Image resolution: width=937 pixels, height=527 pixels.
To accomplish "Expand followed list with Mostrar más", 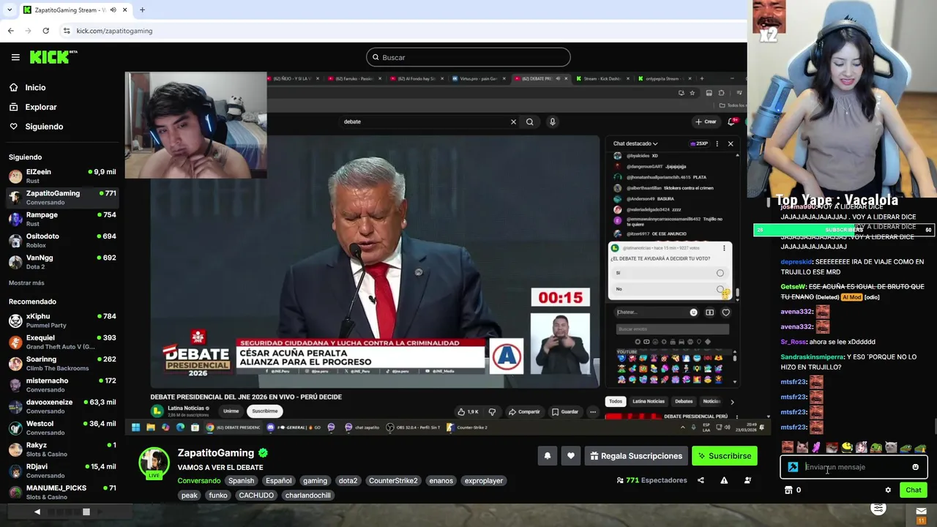I will (26, 283).
